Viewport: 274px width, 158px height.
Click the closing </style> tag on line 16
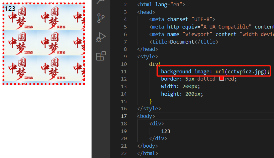[149, 108]
